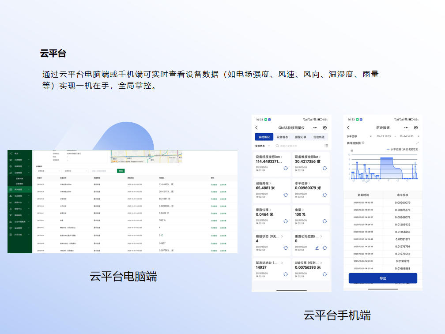The width and height of the screenshot is (445, 334).
Task: Refresh the 设备经度坐标lon card
Action: 285,168
